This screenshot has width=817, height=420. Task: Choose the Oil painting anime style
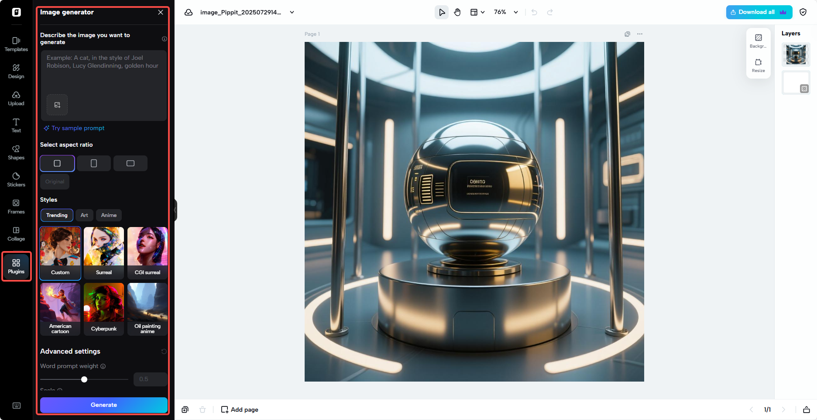[148, 309]
